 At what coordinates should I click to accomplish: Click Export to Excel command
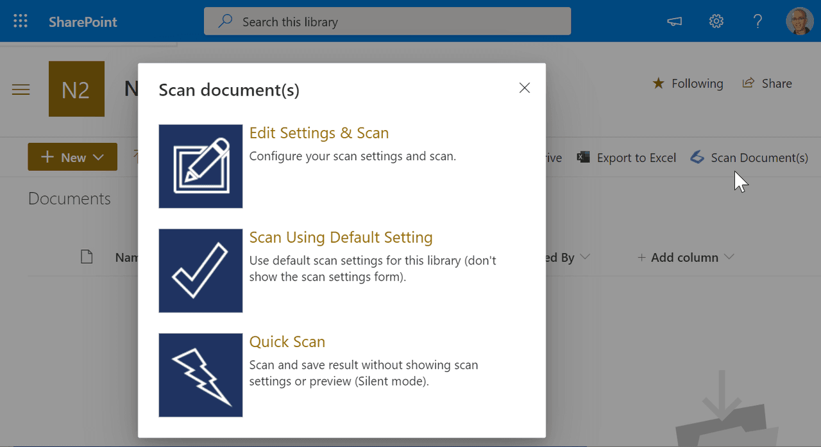[x=627, y=158]
